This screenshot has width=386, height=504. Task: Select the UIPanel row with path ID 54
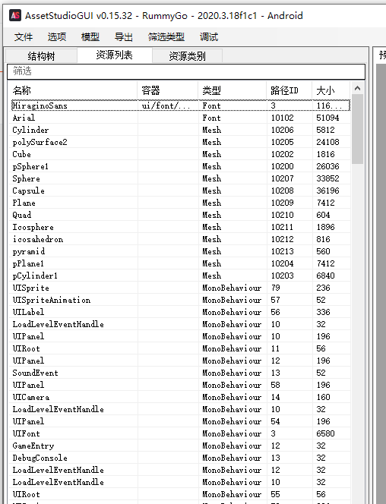pos(180,421)
